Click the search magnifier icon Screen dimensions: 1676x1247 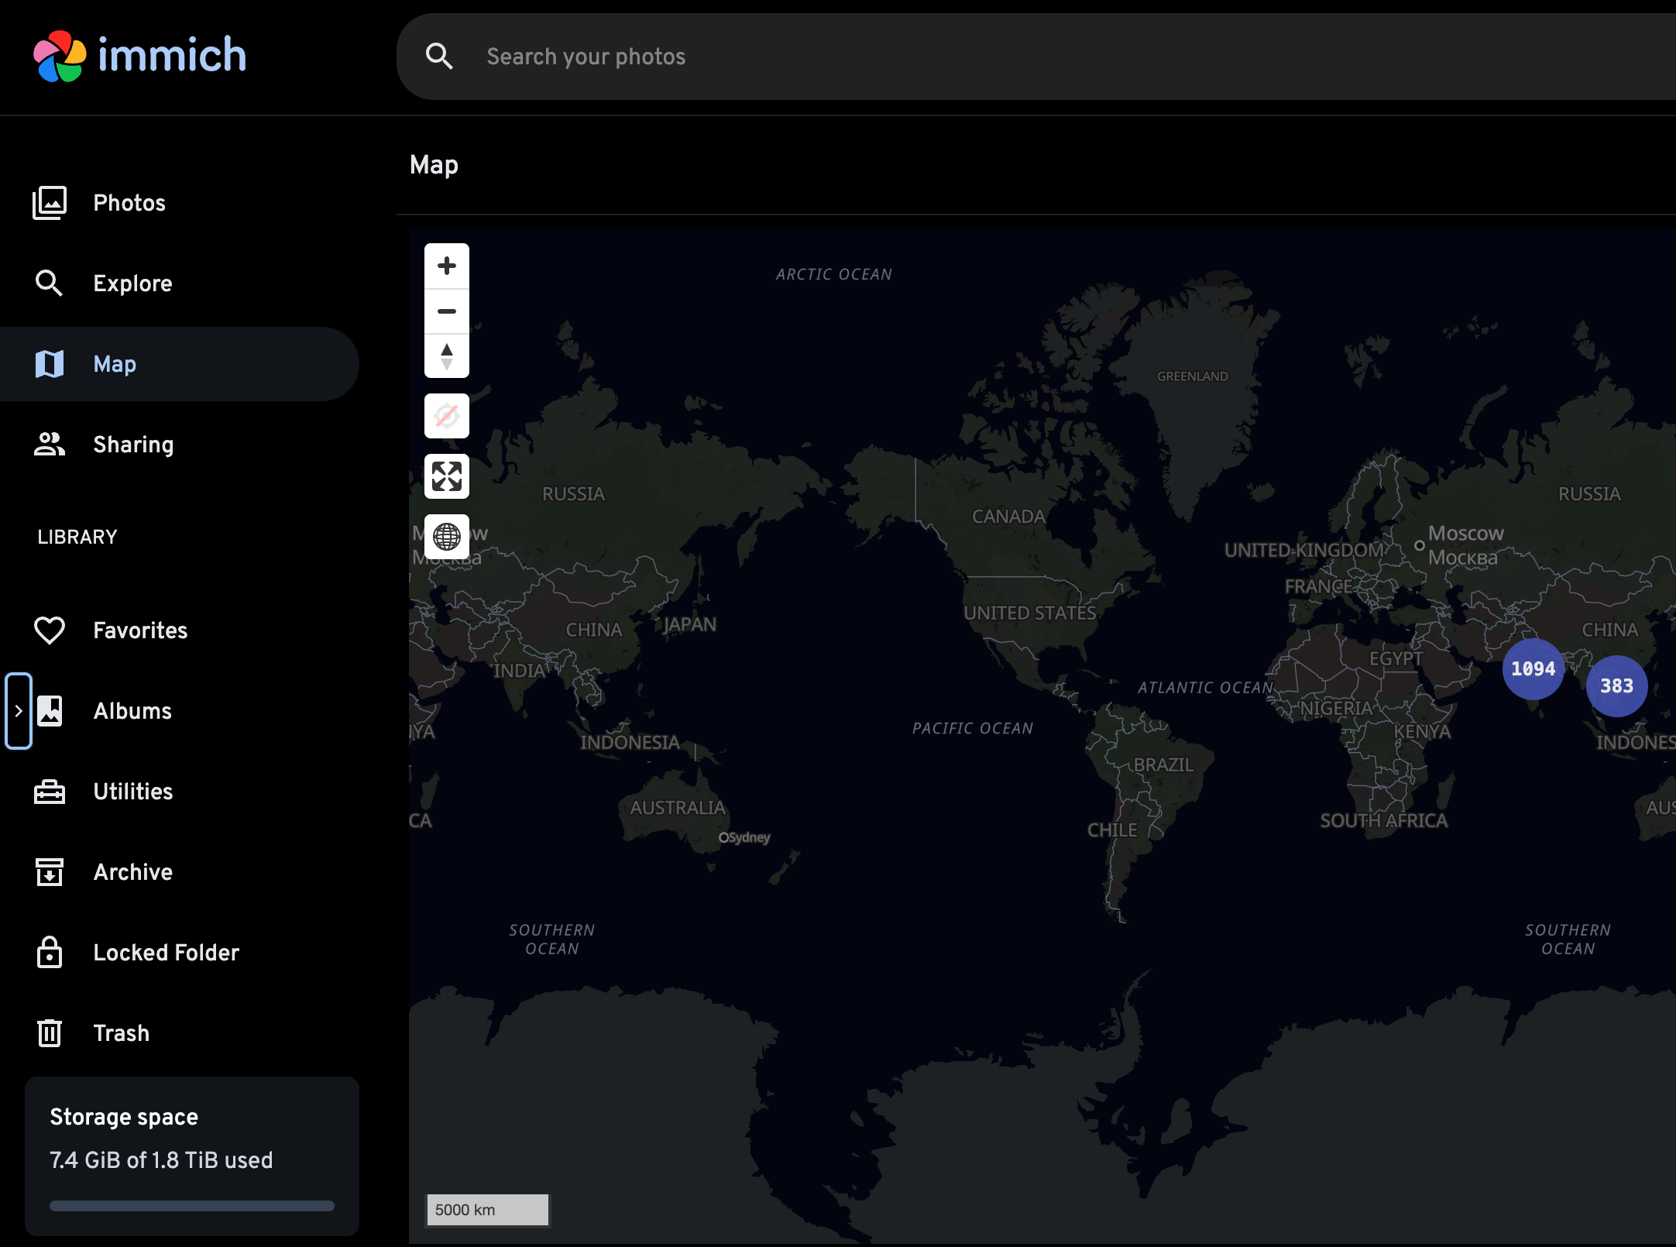(x=439, y=56)
